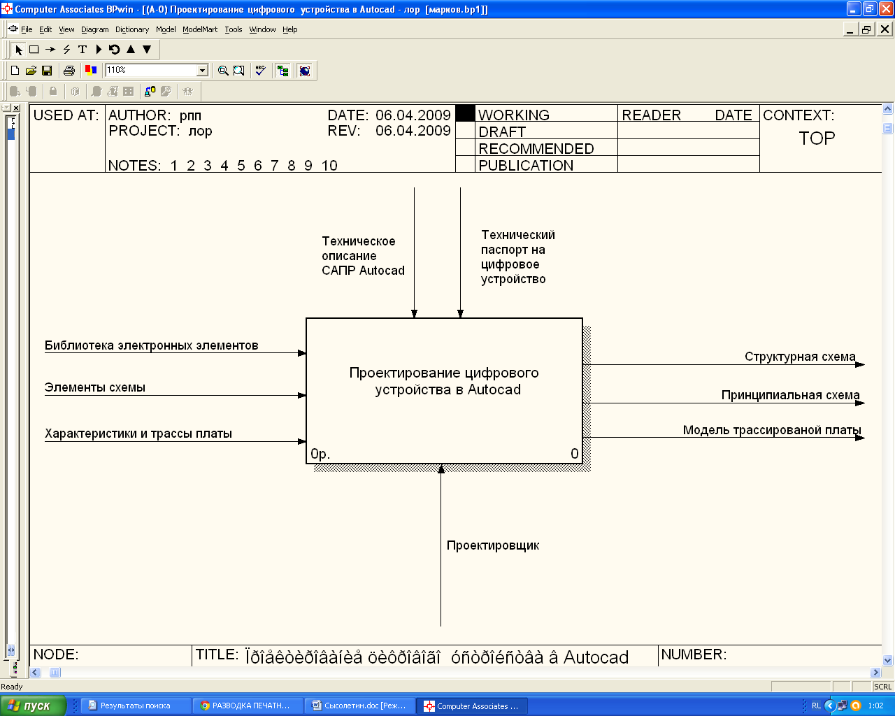Select control label Техническое описание САПР Autocad
This screenshot has width=895, height=716.
363,256
